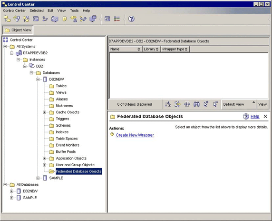Click the wrench and nodes toolbar icon

tap(83, 19)
